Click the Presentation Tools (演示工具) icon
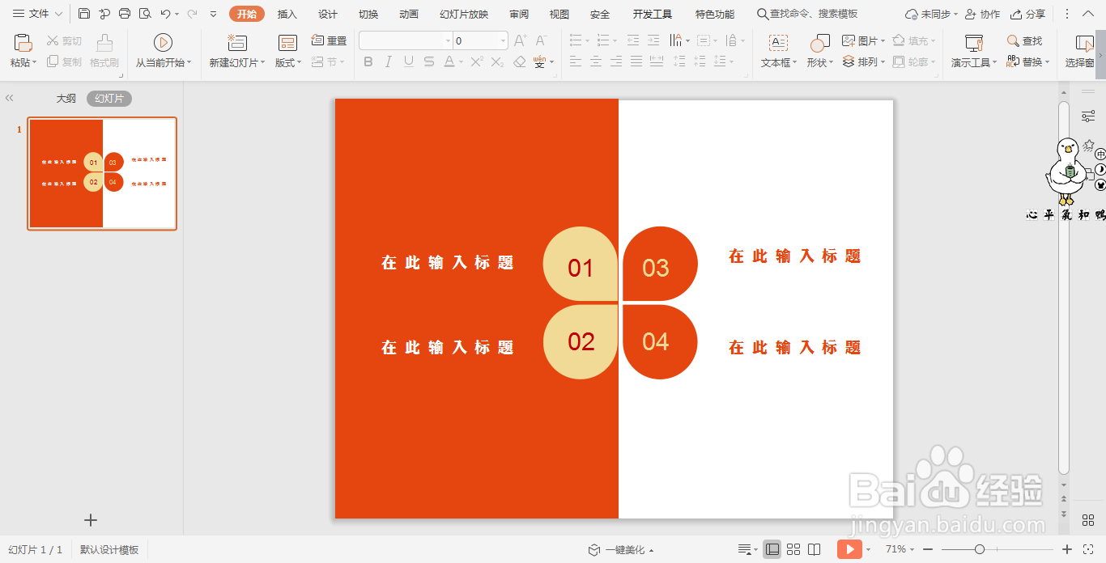This screenshot has width=1106, height=563. [x=974, y=43]
